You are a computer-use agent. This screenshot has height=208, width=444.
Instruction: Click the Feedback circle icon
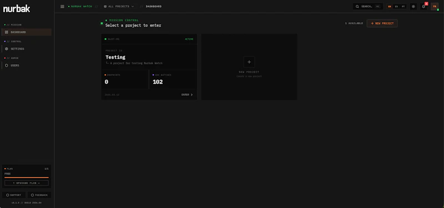[32, 195]
